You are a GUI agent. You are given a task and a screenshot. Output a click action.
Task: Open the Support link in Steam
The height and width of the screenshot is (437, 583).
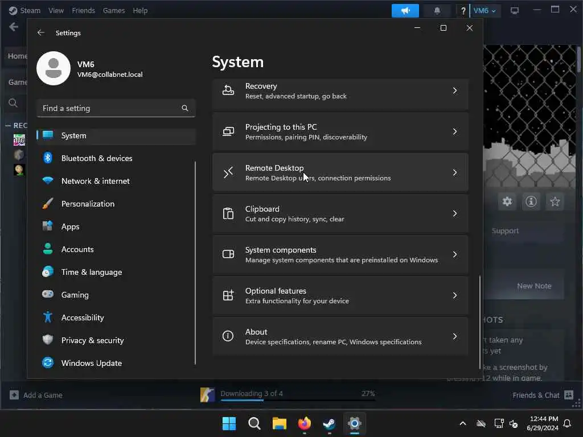click(505, 231)
